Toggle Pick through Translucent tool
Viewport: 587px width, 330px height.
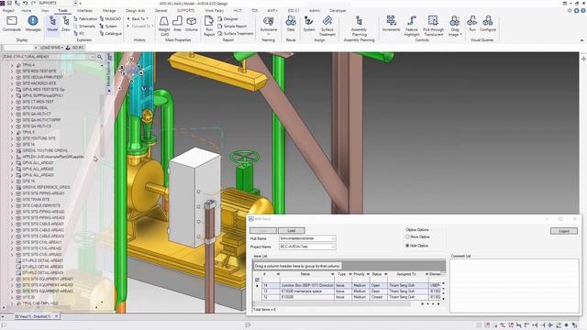tap(433, 26)
